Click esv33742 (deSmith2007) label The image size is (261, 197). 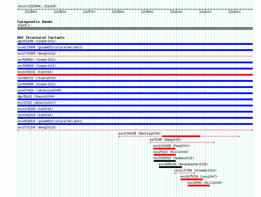click(x=37, y=103)
